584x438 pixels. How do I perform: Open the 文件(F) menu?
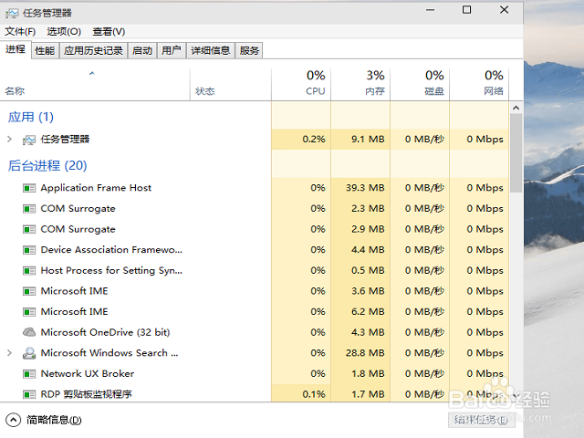(x=20, y=32)
